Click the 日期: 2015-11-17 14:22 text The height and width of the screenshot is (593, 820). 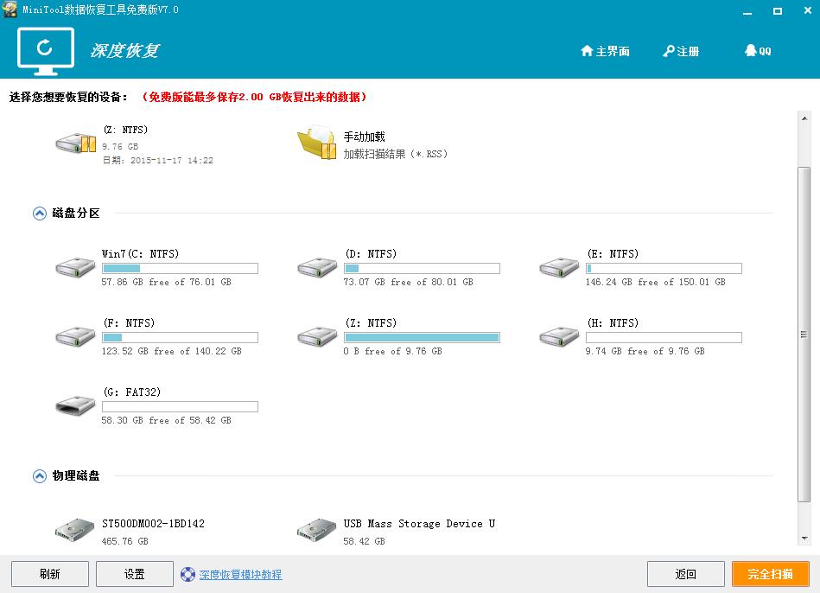158,160
